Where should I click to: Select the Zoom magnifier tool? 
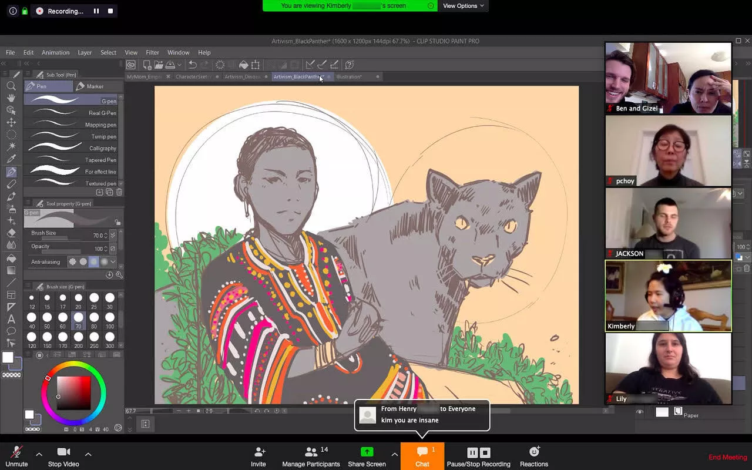[x=11, y=86]
